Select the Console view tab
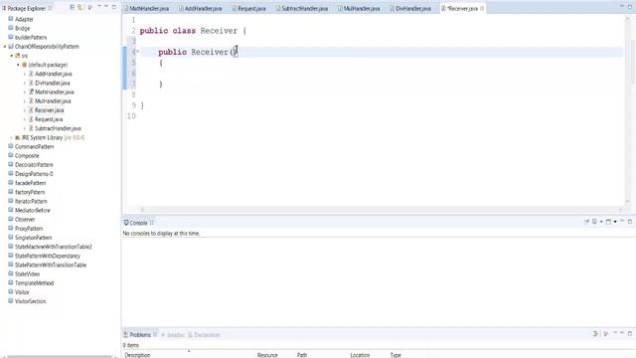Viewport: 636px width, 358px height. point(138,223)
